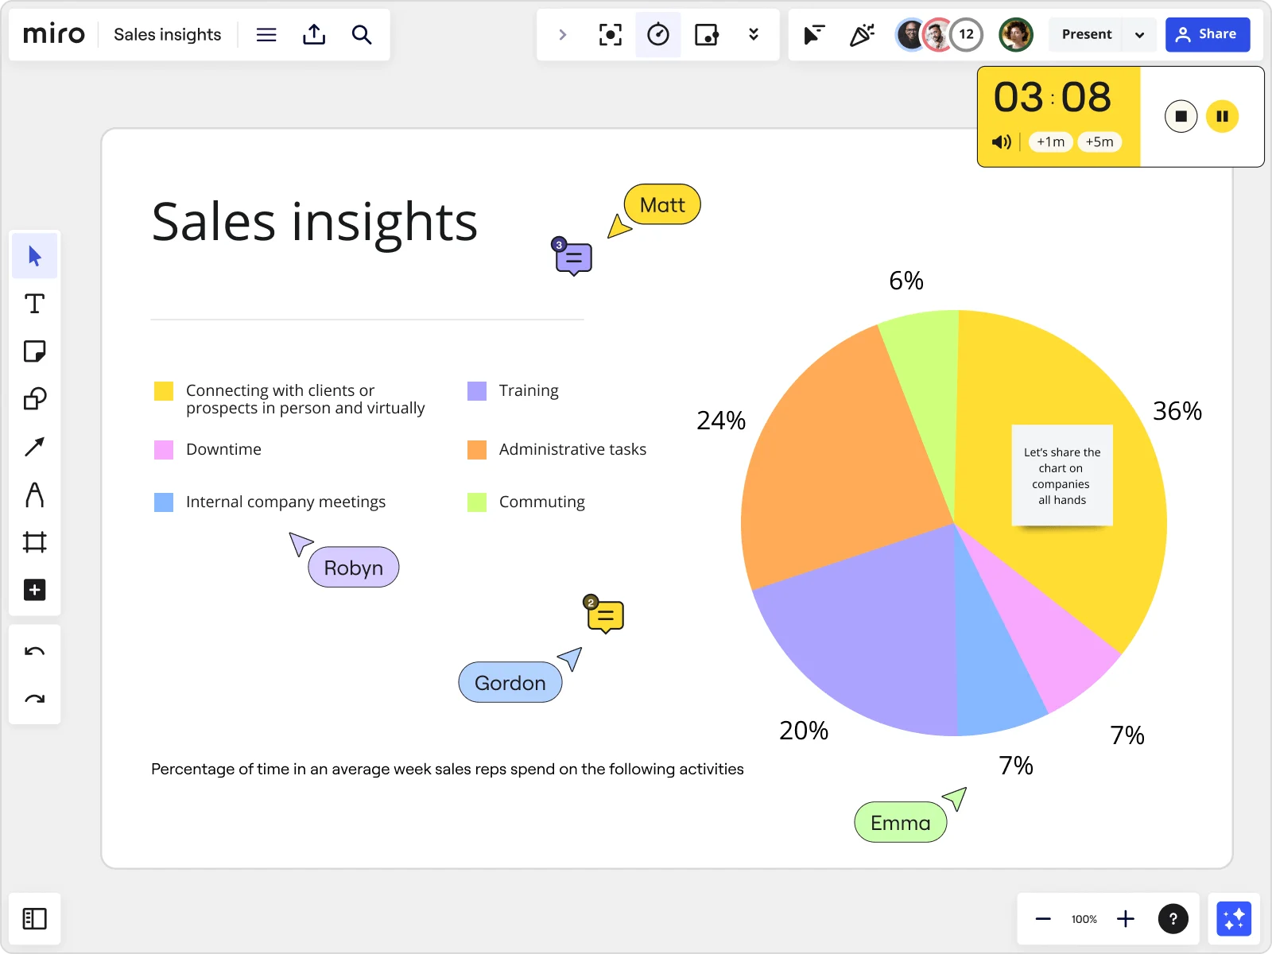
Task: Click the purple Training legend swatch
Action: click(477, 390)
